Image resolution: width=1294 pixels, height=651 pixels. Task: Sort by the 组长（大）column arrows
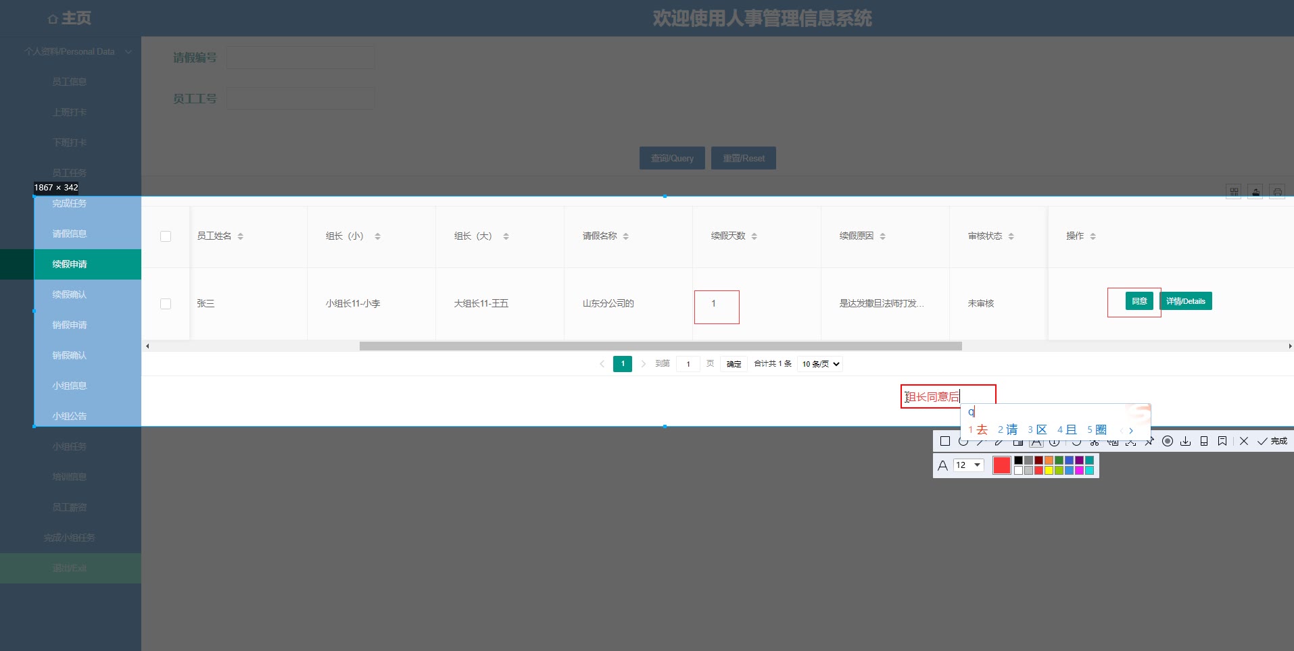(x=506, y=236)
